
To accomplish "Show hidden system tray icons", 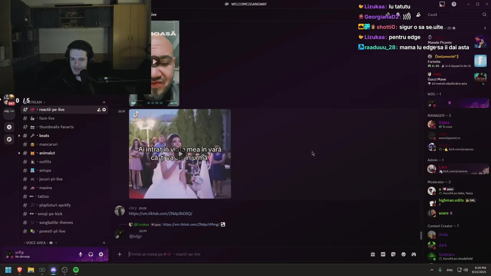I will tap(432, 270).
